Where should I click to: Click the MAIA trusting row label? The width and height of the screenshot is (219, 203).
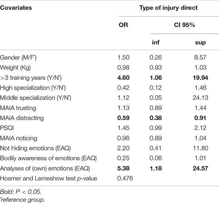pyautogui.click(x=18, y=108)
